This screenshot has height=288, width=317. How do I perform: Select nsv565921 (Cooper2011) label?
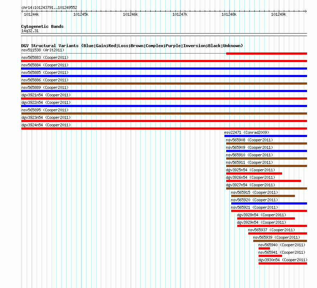tap(254, 207)
